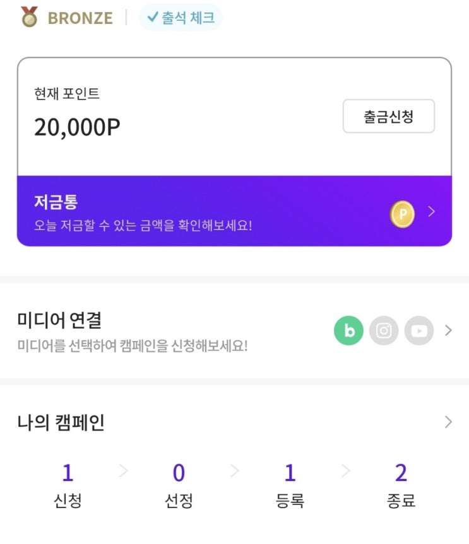Expand 나의 캠페인 using its chevron
Viewport: 469px width, 544px height.
pos(448,422)
